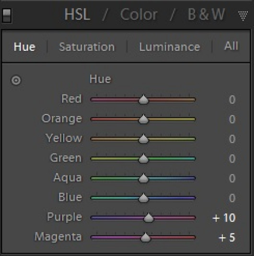Viewport: 254px width, 256px height.
Task: Click the Red hue slider handle
Action: (143, 99)
